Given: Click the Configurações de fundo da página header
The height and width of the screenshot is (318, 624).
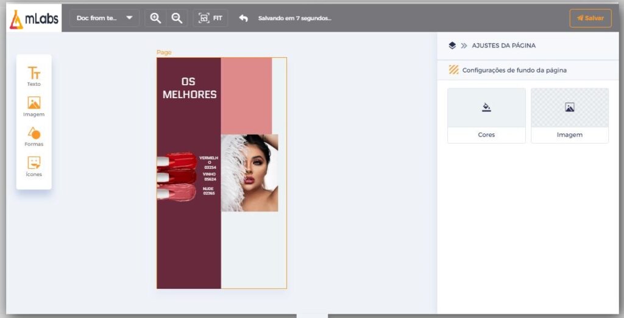Looking at the screenshot, I should [x=528, y=70].
